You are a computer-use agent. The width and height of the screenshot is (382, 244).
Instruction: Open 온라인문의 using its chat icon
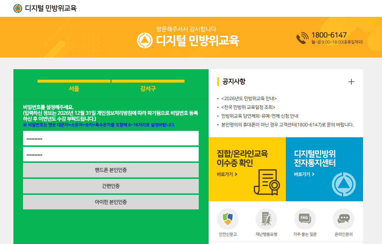click(343, 219)
